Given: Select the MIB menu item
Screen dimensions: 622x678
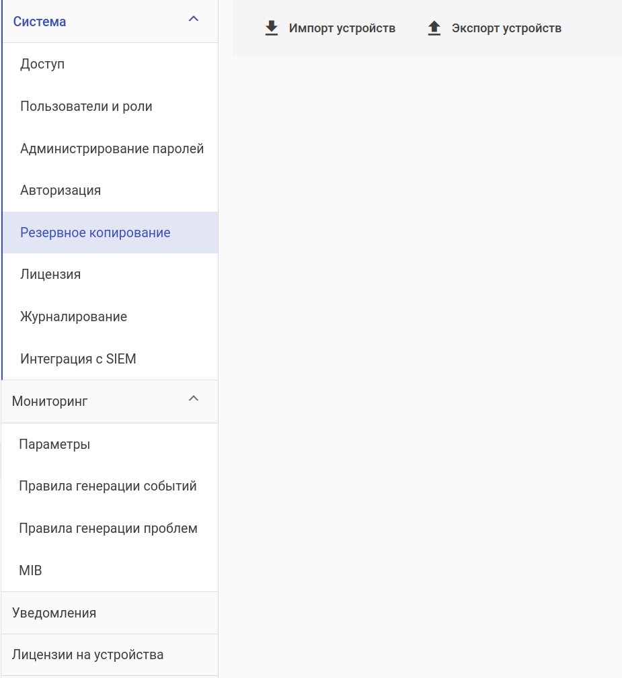Looking at the screenshot, I should point(30,570).
